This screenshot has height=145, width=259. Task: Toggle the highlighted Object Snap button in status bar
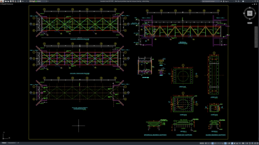225,143
